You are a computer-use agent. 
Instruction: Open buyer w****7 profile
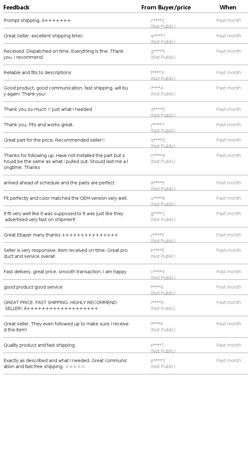pos(158,36)
